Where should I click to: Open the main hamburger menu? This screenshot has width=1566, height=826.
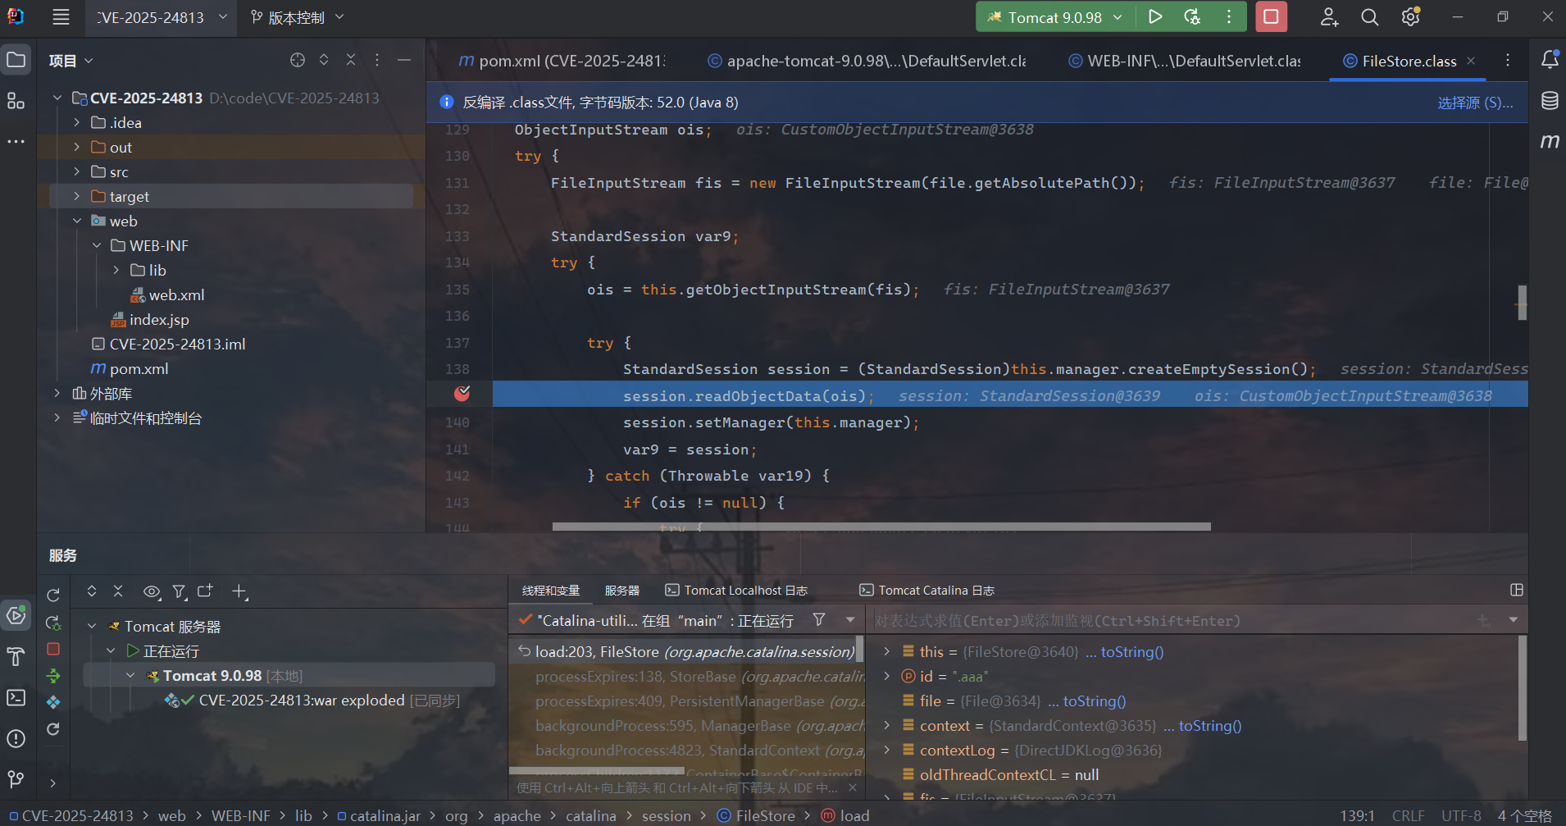61,16
